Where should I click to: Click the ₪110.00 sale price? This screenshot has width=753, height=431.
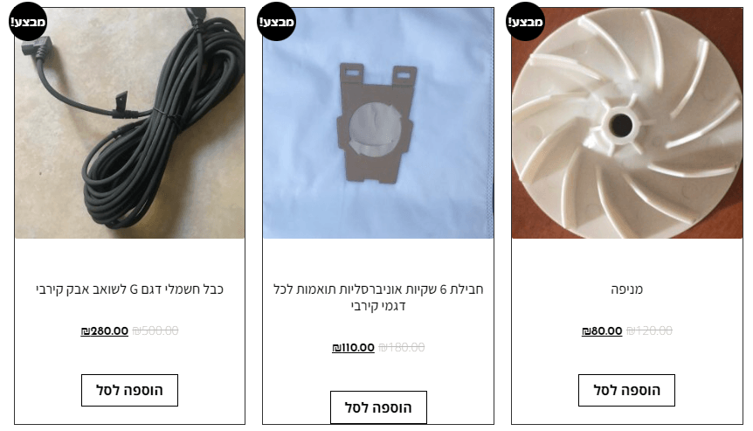tap(353, 347)
